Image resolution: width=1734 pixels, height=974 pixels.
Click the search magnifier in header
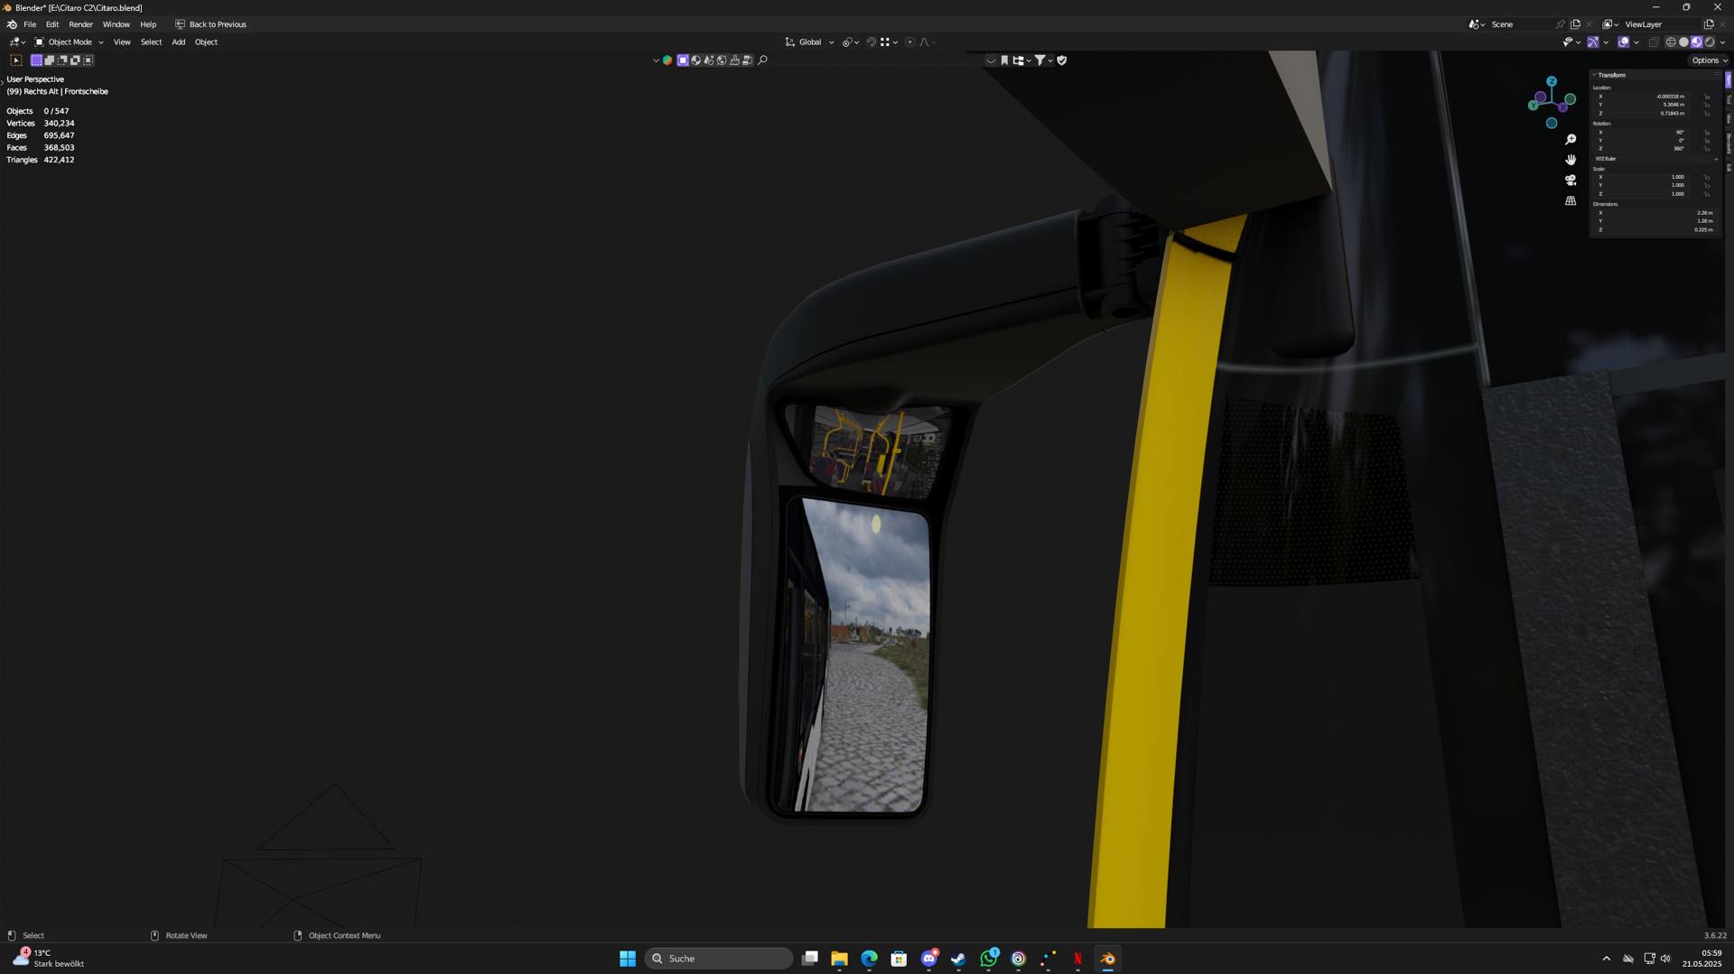point(762,60)
